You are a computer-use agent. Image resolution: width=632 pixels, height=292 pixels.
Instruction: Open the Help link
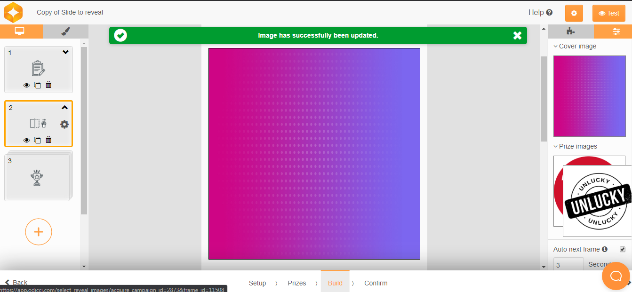click(x=540, y=13)
